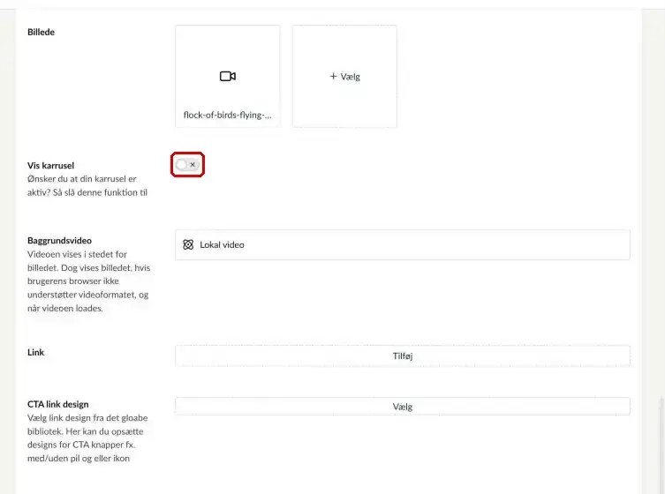Viewport: 665px width, 494px height.
Task: Select the flock-of-birds-flying file name
Action: pos(227,116)
